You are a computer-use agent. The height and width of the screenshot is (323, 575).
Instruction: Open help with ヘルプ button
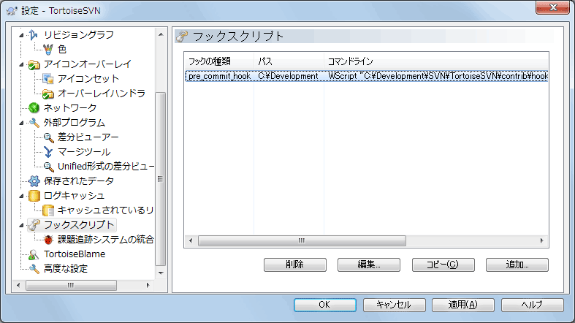(x=532, y=305)
